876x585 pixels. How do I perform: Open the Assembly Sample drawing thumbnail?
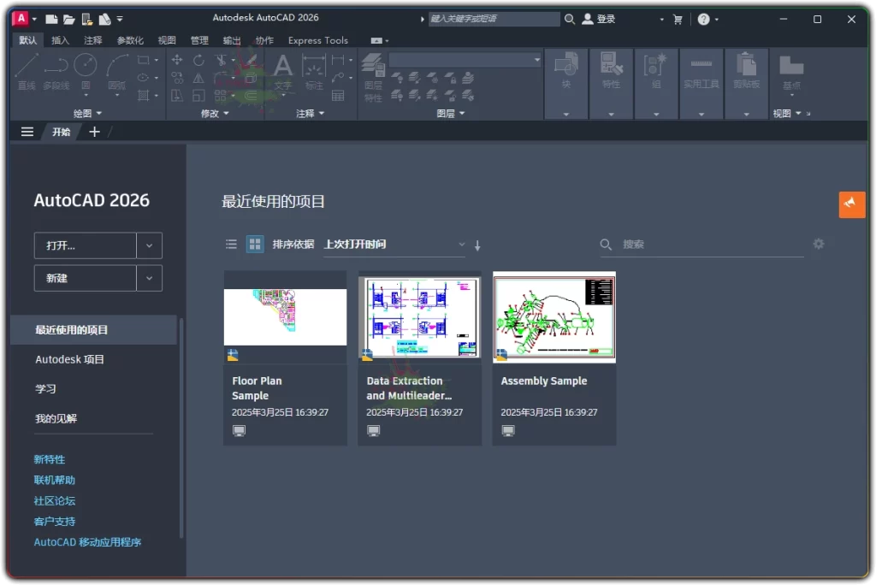(553, 317)
